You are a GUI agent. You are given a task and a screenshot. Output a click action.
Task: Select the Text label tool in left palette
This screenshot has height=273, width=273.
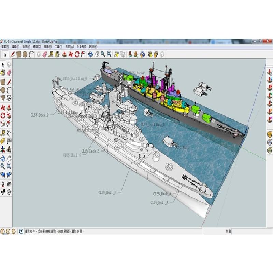[x=9, y=141]
